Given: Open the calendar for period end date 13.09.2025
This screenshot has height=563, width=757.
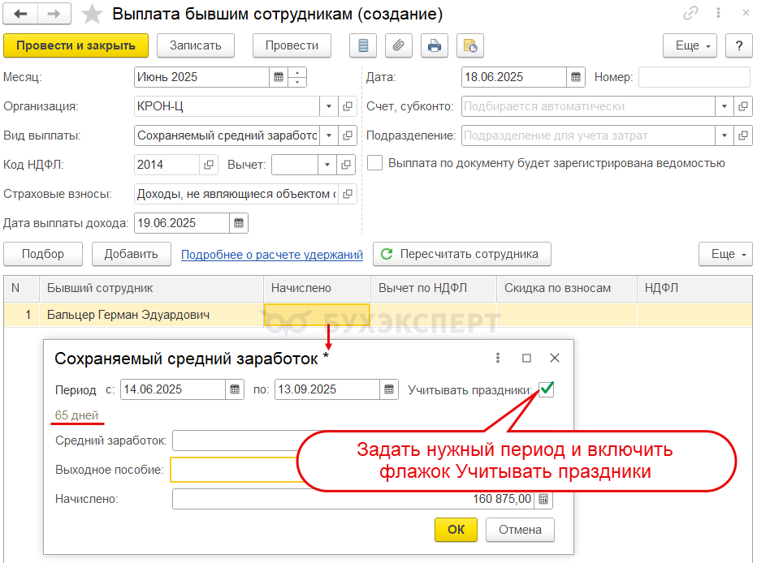Looking at the screenshot, I should pos(389,389).
